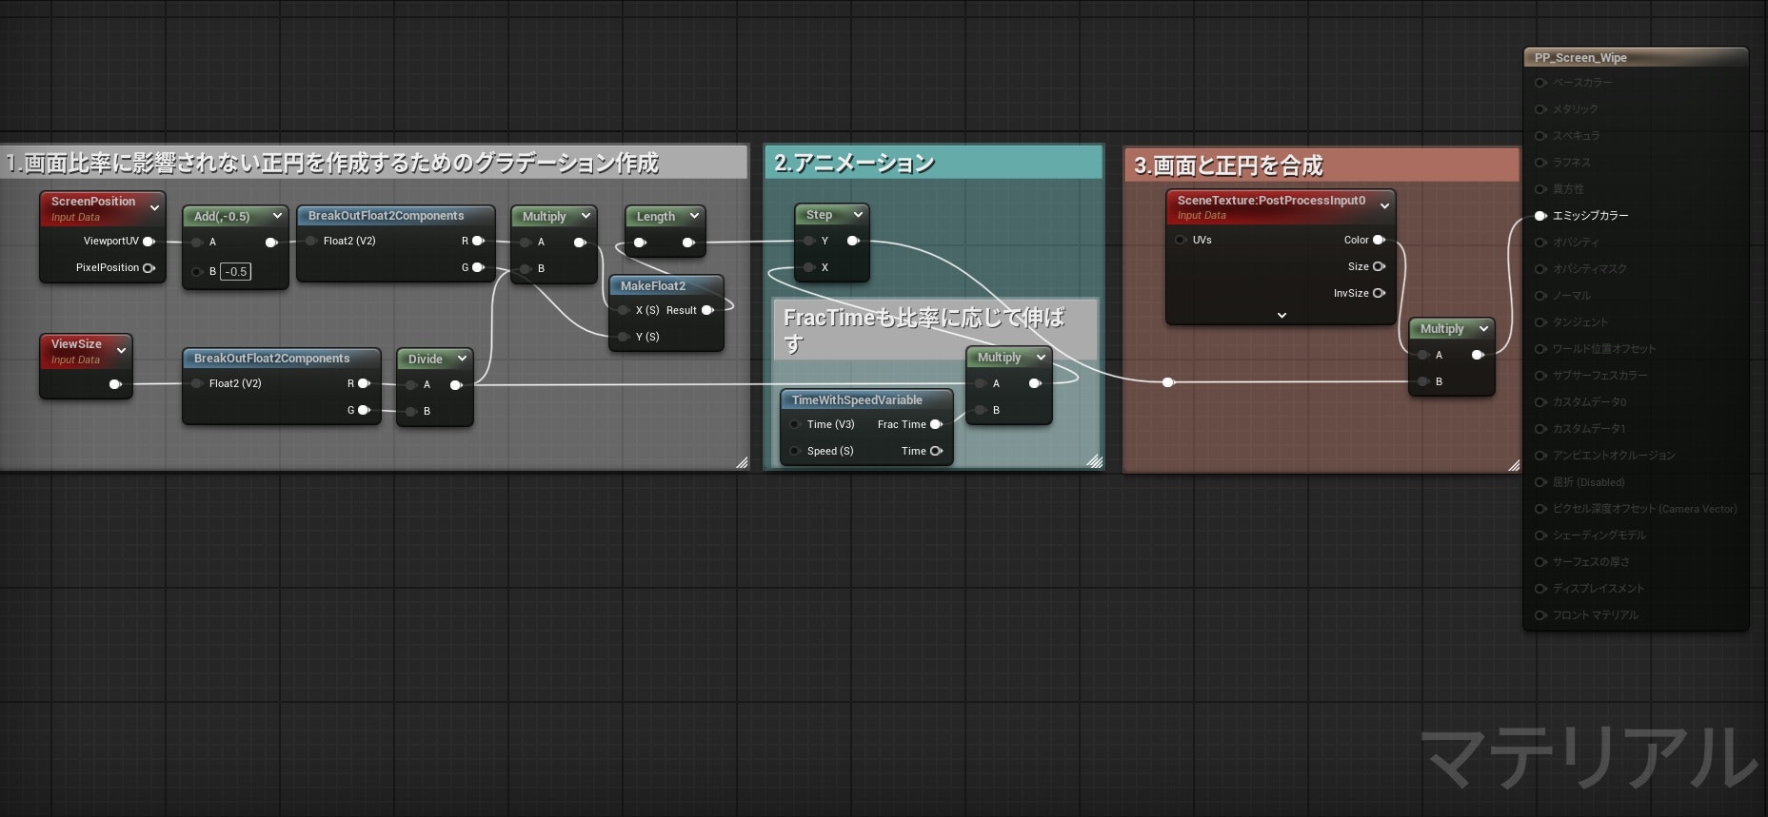Screen dimensions: 1768x817
Task: Click the R output pin of upper BreakOutFloat2Components
Action: click(478, 241)
